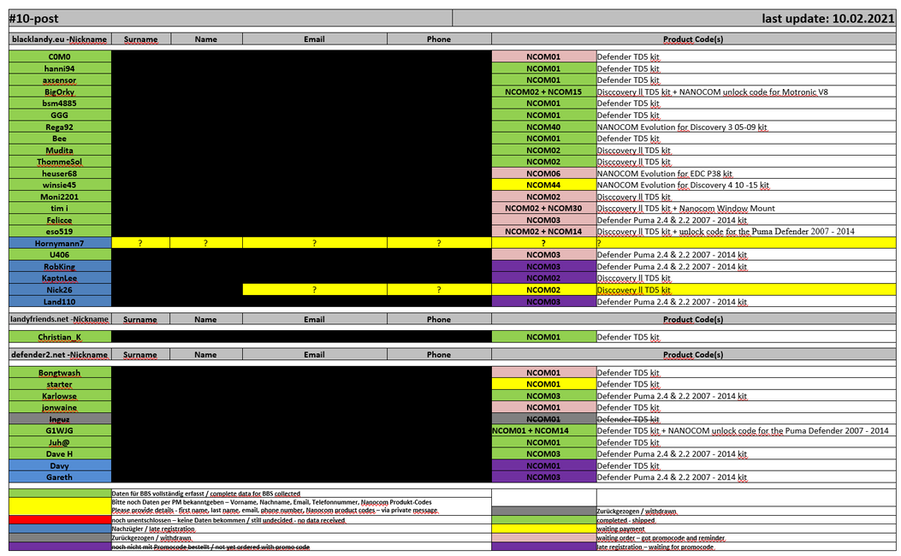Select nickname cell Rega92
This screenshot has height=556, width=901.
(60, 127)
